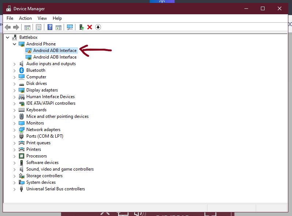Click the Battlebox computer icon
Screen dimensions: 292x216
[14, 37]
